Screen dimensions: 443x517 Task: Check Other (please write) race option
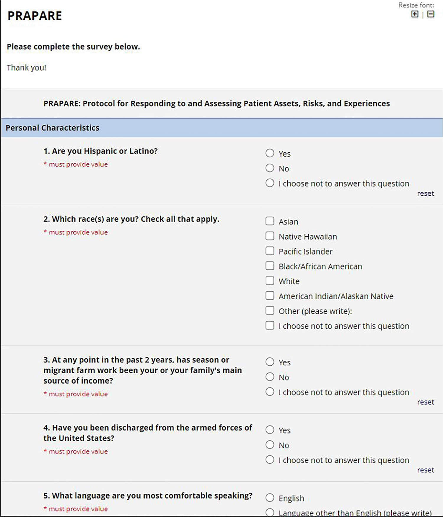click(x=270, y=311)
